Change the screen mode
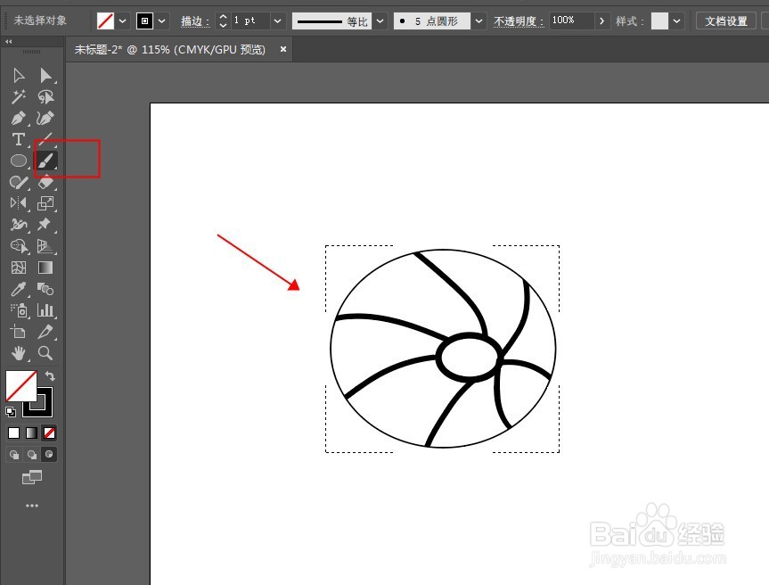Viewport: 769px width, 585px height. (x=32, y=477)
